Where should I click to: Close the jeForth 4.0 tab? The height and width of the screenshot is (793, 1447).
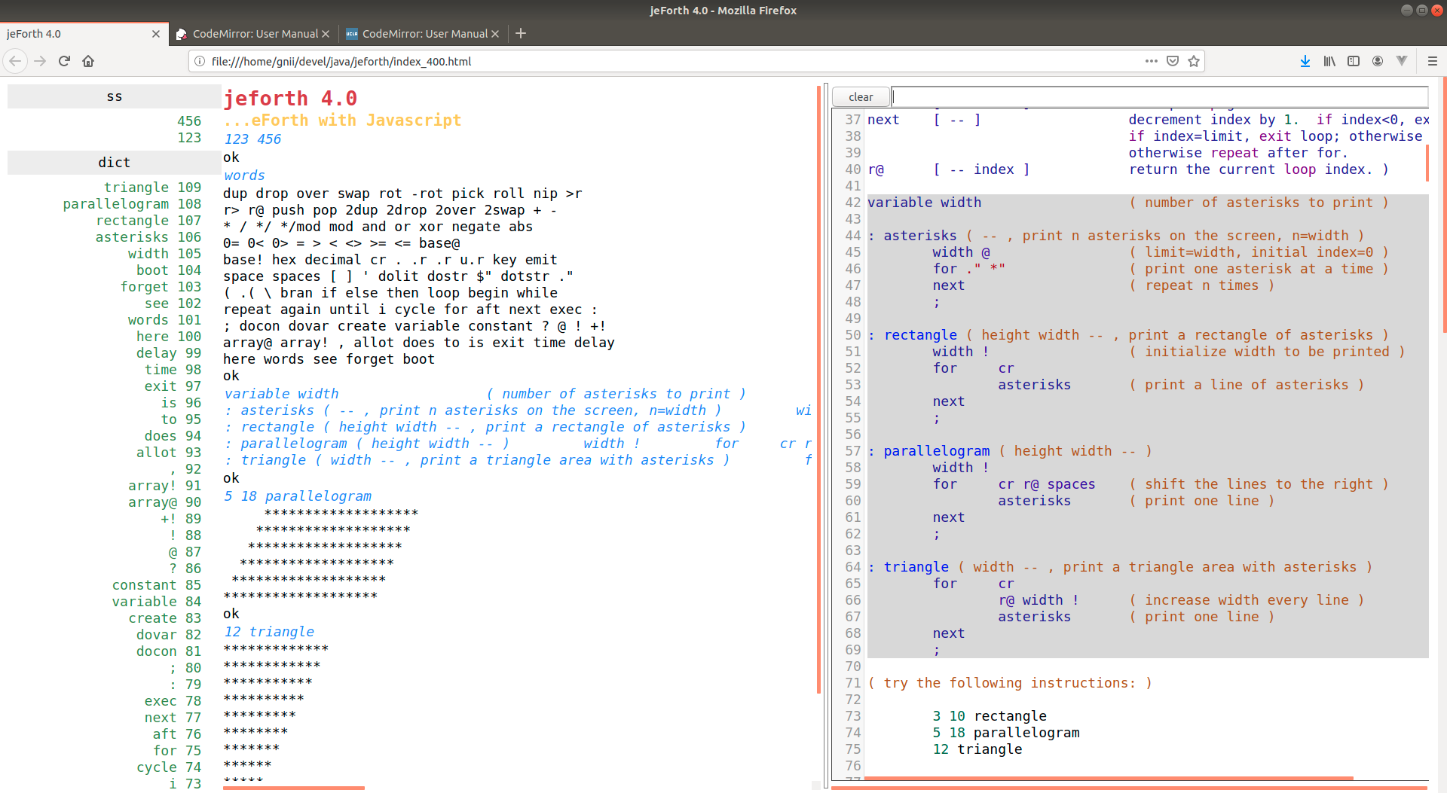(156, 34)
